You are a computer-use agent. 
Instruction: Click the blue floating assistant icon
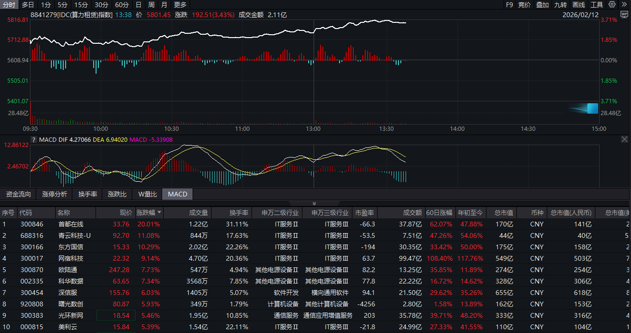click(x=592, y=108)
